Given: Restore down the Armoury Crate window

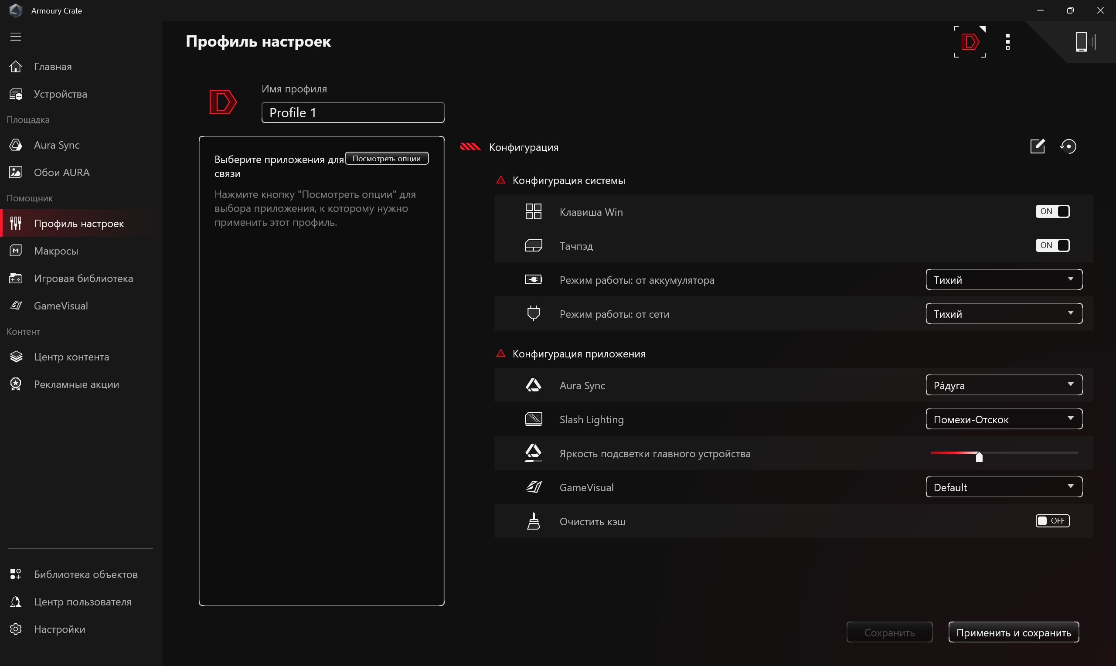Looking at the screenshot, I should pyautogui.click(x=1070, y=10).
